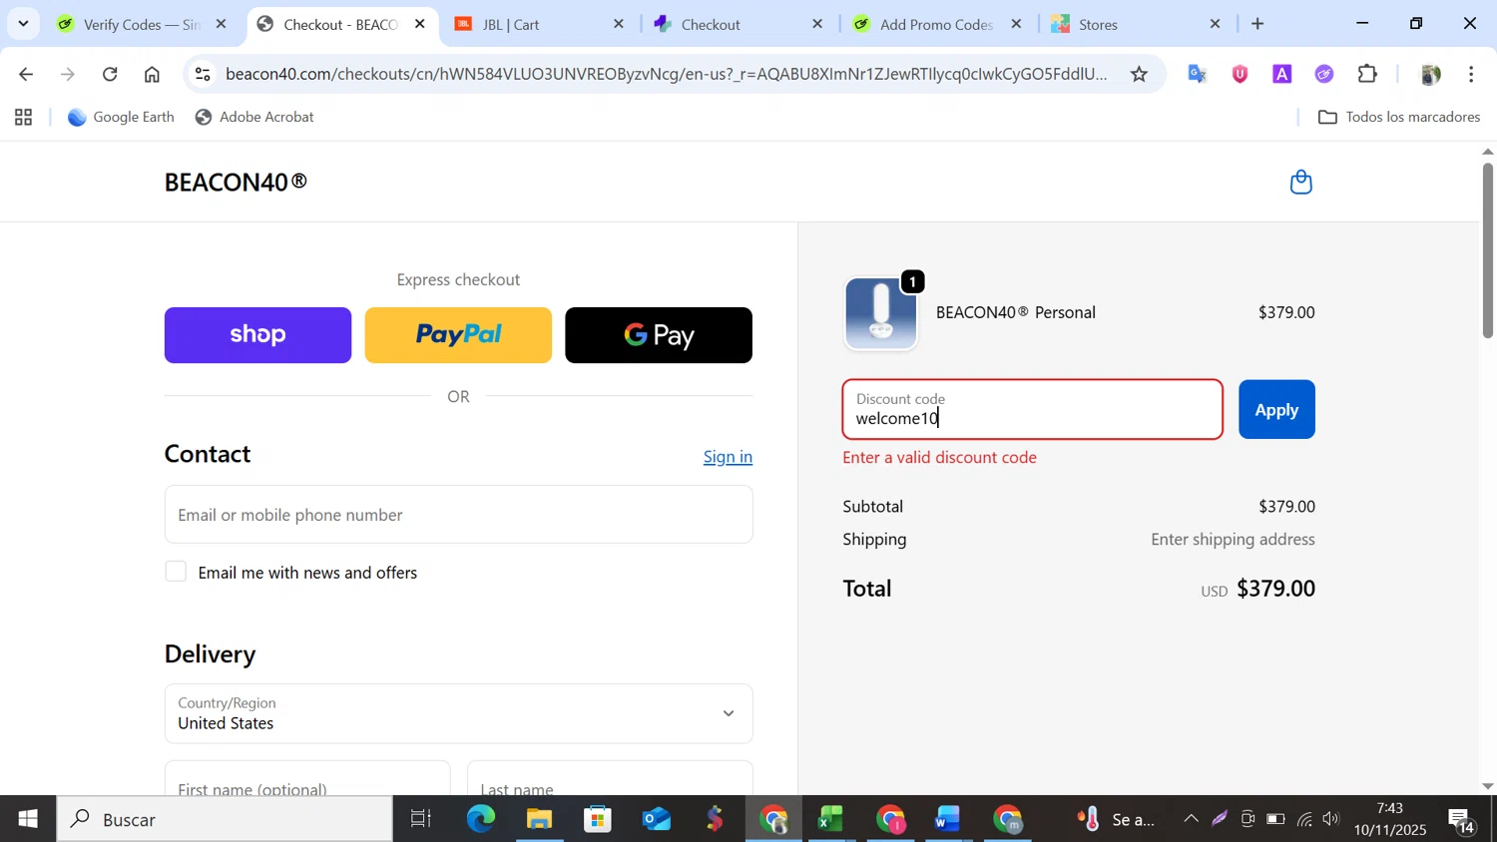Image resolution: width=1497 pixels, height=842 pixels.
Task: Switch to the Verify Codes tab
Action: [141, 24]
